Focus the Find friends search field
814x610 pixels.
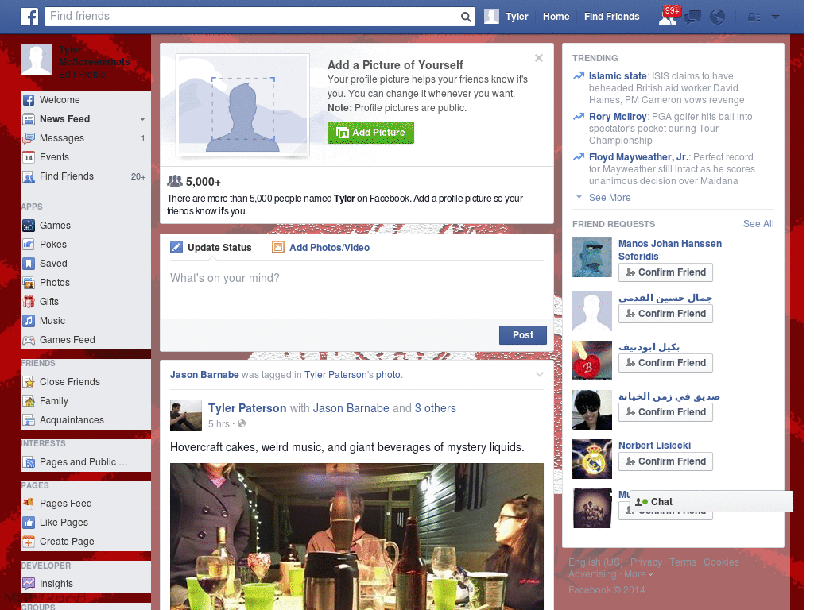pos(253,17)
